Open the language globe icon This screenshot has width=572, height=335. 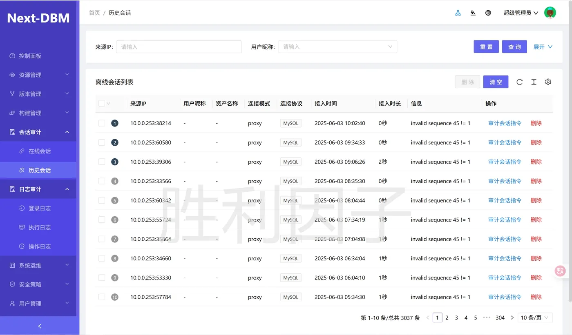[488, 13]
